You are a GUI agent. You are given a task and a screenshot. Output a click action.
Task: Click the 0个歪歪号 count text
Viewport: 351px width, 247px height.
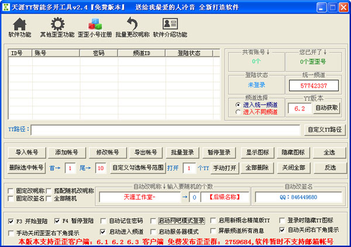tap(313, 62)
